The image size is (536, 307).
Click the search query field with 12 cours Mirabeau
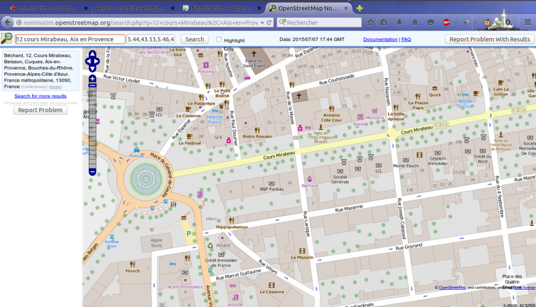coord(70,39)
